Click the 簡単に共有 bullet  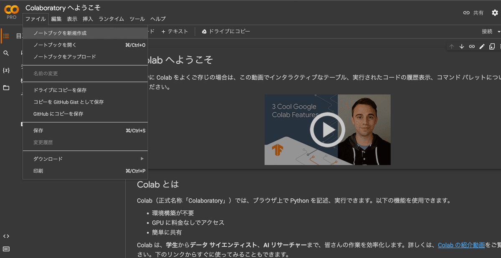(167, 233)
